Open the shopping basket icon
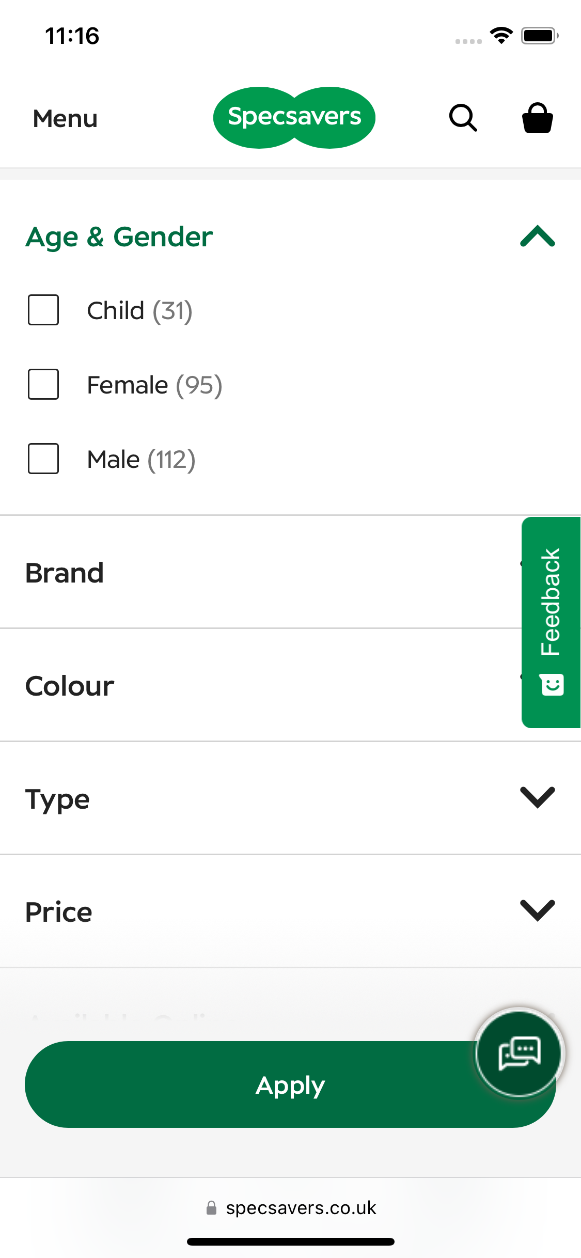 (537, 118)
